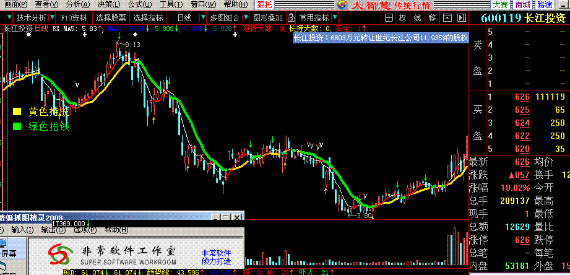Image resolution: width=570 pixels, height=275 pixels.
Task: Open 输入(I) menu in 抓图精灵 window
Action: pyautogui.click(x=22, y=230)
